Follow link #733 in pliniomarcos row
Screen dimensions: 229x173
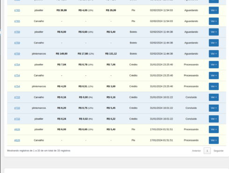(x=17, y=108)
